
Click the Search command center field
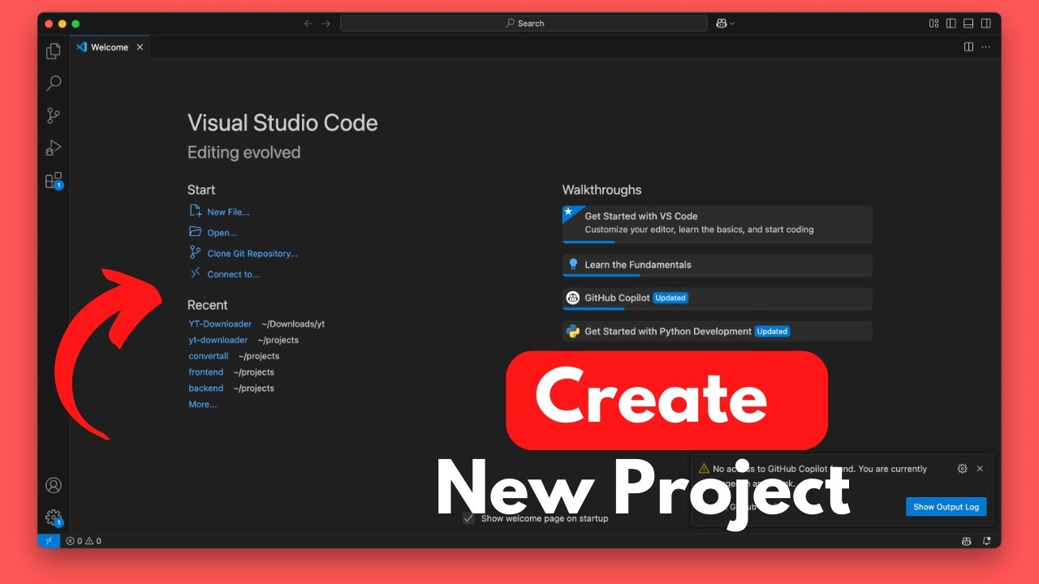coord(524,24)
